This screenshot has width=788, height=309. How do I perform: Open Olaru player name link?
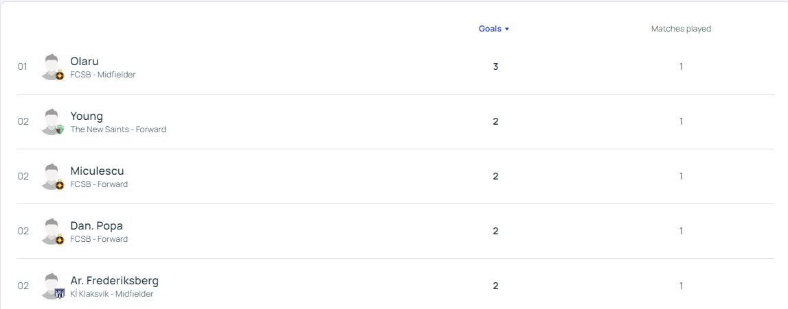point(85,61)
